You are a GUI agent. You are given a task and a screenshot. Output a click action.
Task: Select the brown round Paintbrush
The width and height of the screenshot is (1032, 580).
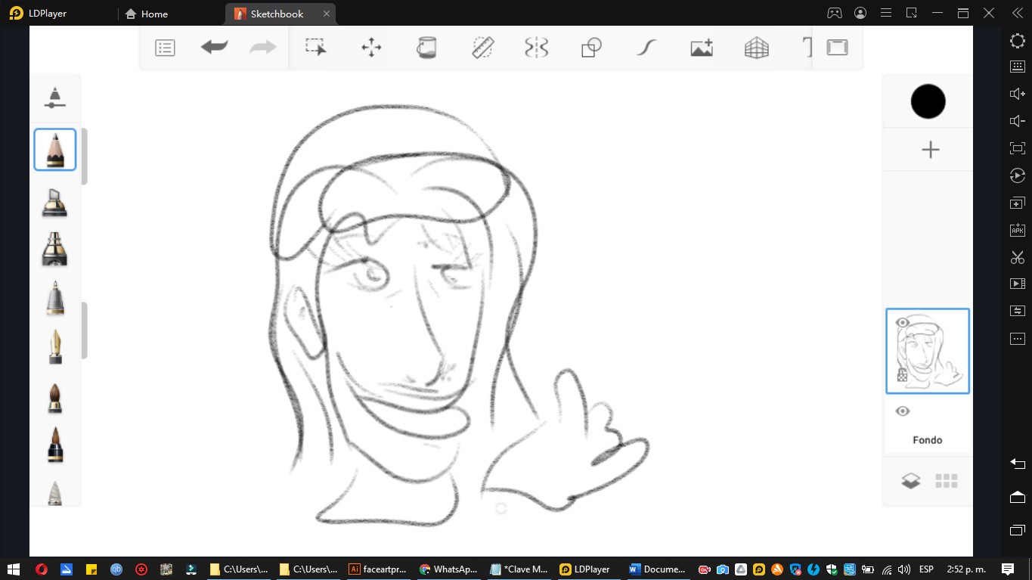point(54,398)
